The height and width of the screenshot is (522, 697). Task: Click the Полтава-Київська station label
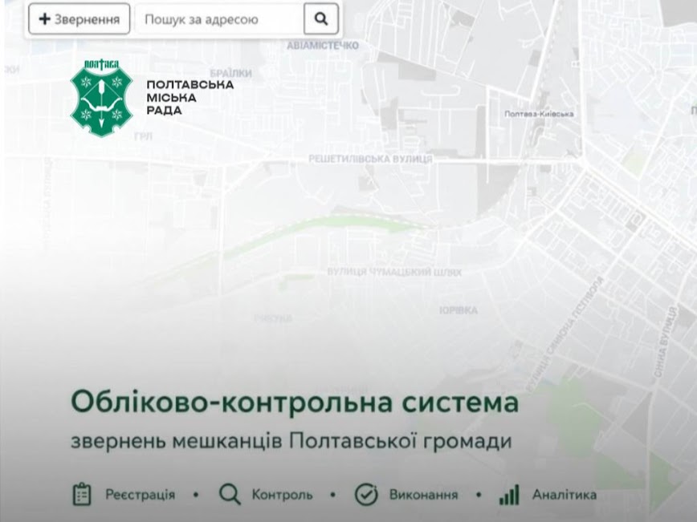click(539, 114)
